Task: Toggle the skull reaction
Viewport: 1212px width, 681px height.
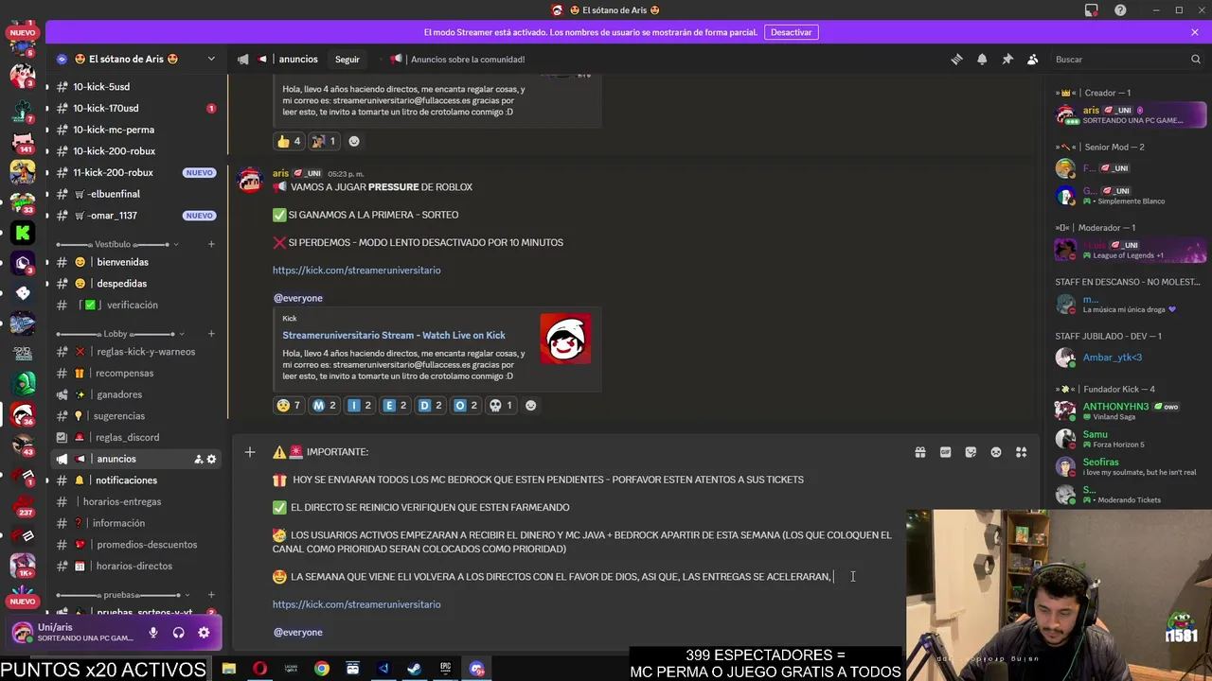Action: [500, 405]
